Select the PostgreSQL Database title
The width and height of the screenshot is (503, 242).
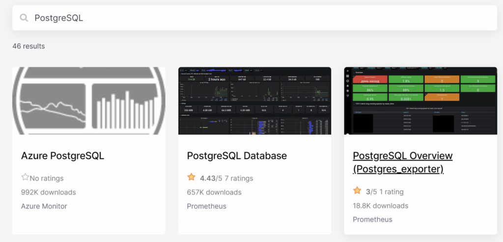(x=237, y=156)
